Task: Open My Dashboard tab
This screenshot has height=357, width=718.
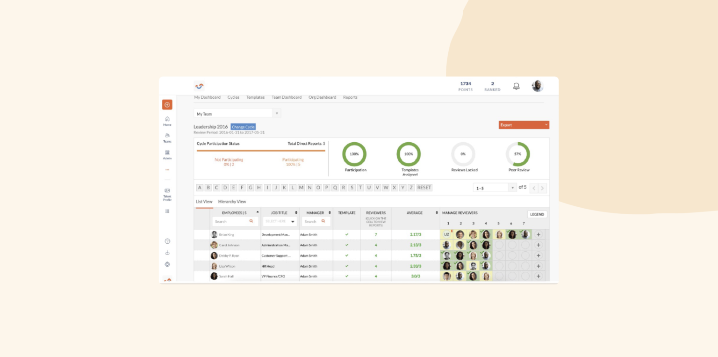Action: 207,97
